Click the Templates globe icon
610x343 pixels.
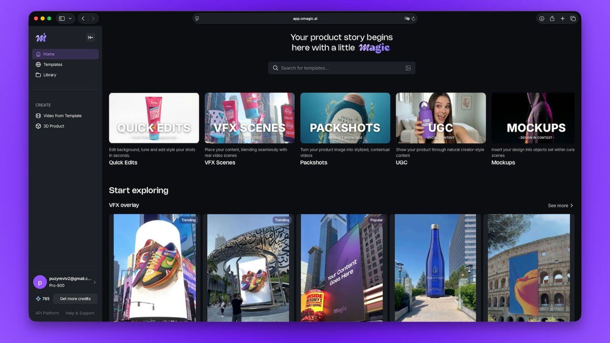(38, 65)
